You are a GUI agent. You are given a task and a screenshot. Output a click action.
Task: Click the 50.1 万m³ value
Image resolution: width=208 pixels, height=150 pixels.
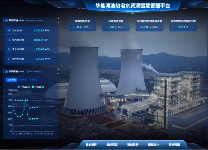(x=116, y=27)
